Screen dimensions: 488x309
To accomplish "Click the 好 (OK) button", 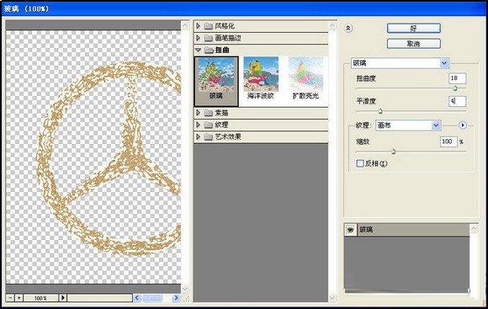I will click(414, 29).
